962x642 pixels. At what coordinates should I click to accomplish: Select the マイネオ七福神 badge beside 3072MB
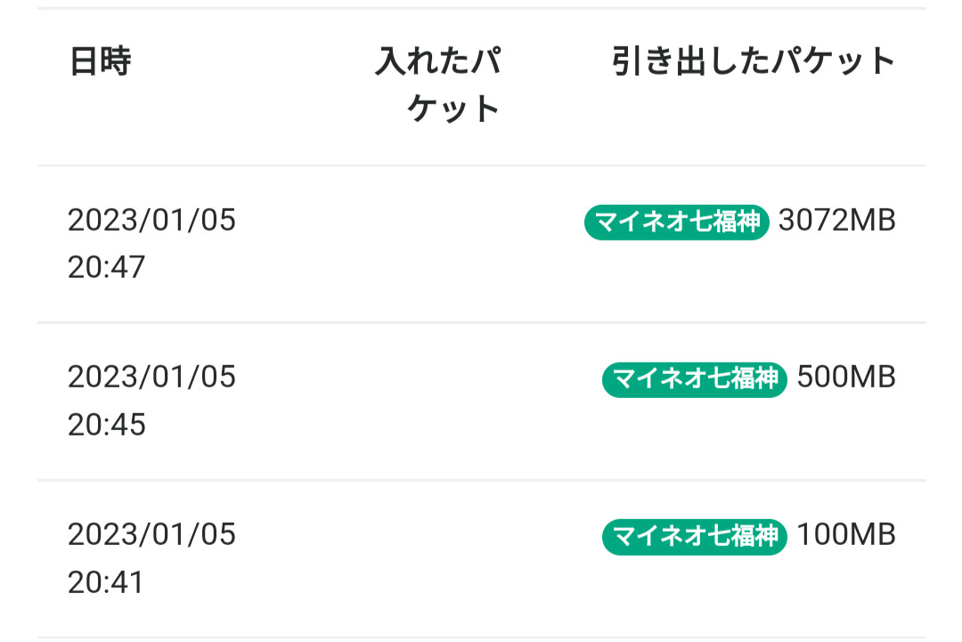click(676, 222)
